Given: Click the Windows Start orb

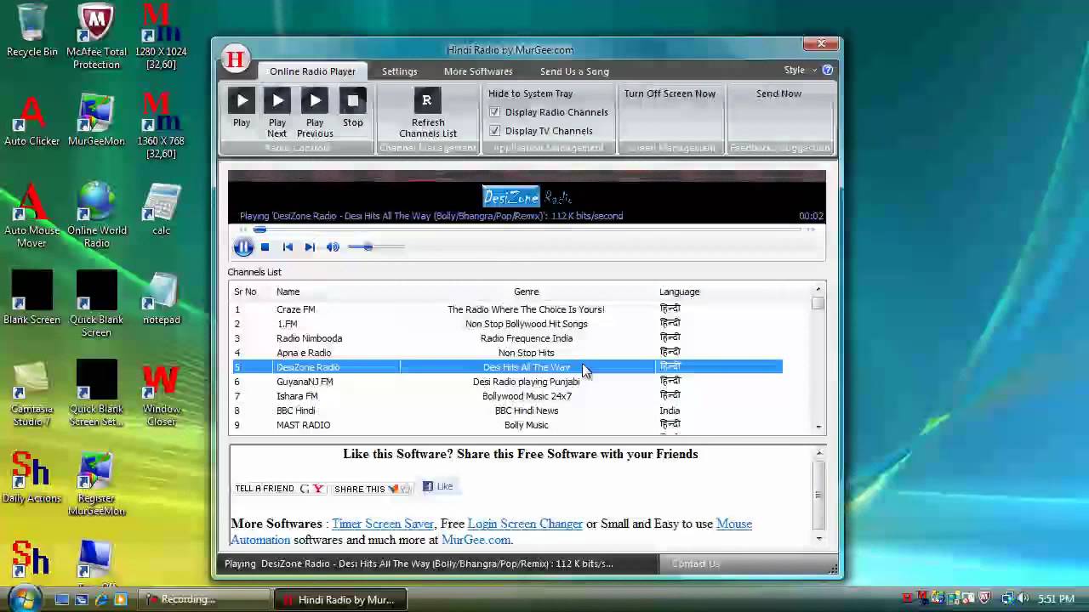Looking at the screenshot, I should click(23, 598).
